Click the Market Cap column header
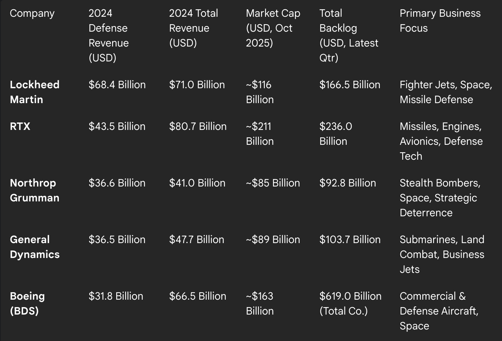The height and width of the screenshot is (341, 502). 273,28
